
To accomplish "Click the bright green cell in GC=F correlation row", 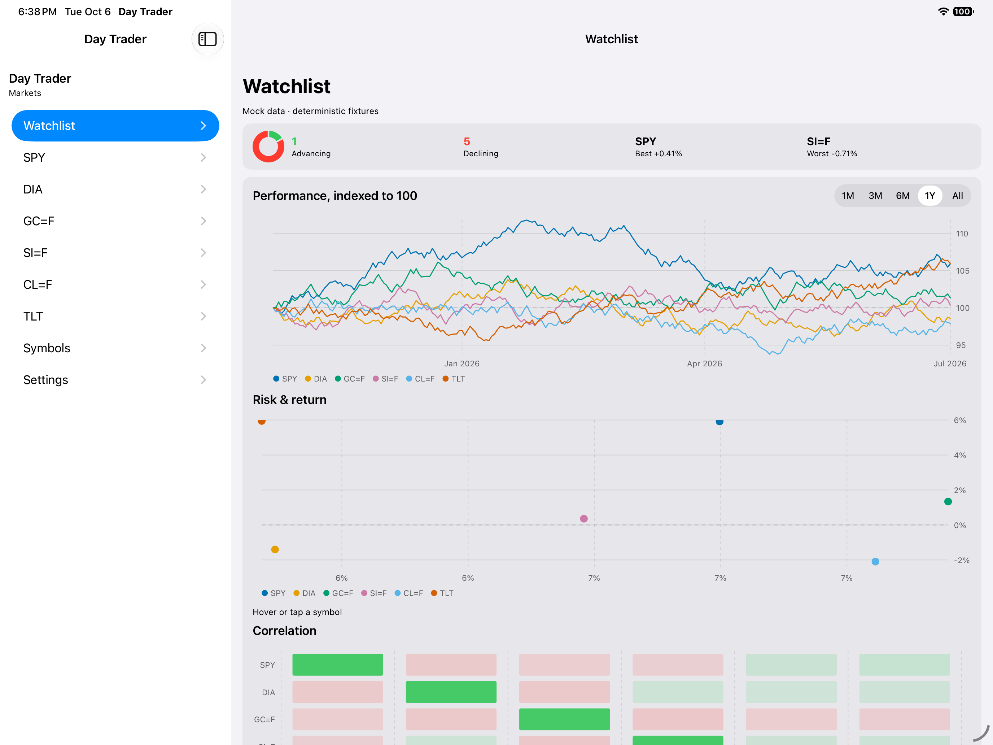I will tap(564, 719).
